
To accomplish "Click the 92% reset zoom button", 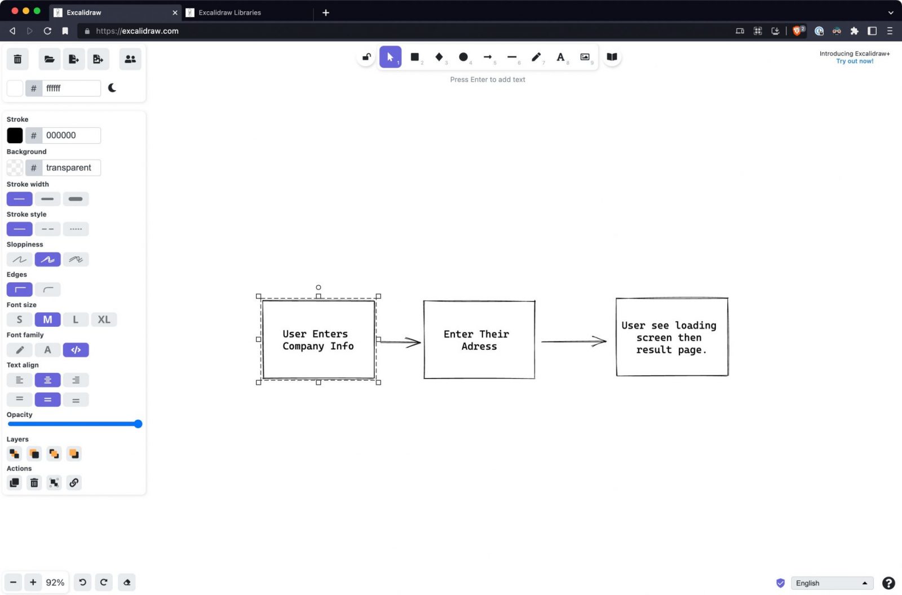I will point(55,583).
